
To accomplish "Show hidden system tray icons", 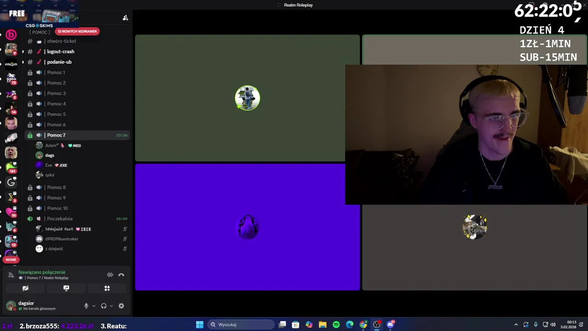I will click(516, 325).
